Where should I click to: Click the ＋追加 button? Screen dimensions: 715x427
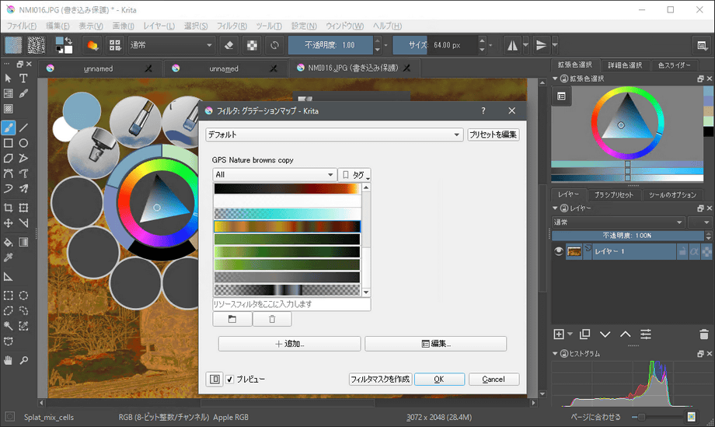[290, 344]
